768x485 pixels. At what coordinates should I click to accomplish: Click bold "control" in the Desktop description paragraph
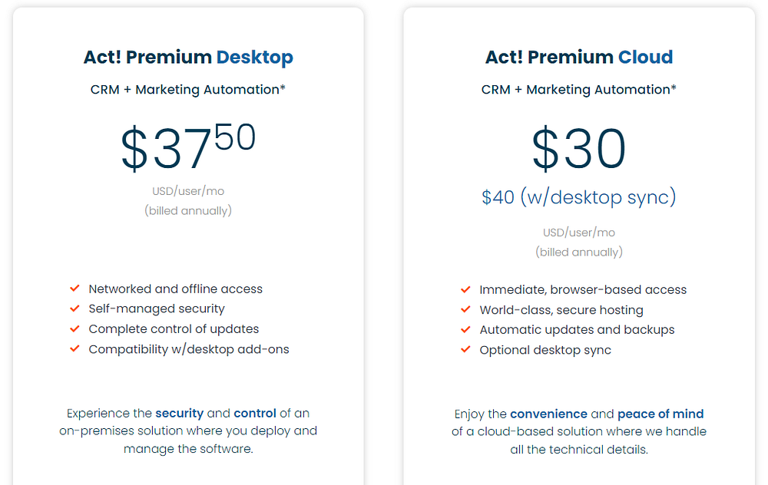pyautogui.click(x=255, y=413)
